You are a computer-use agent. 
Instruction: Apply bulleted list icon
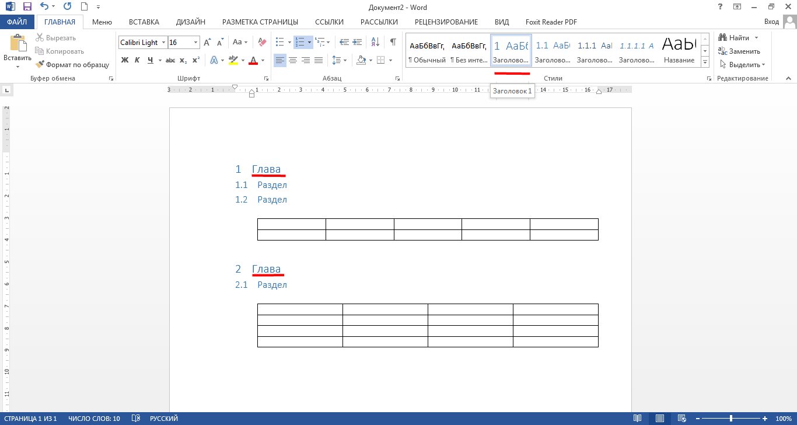(279, 43)
